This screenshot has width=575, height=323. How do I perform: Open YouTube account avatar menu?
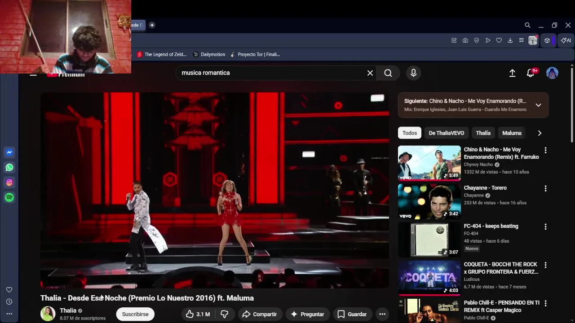pos(552,73)
